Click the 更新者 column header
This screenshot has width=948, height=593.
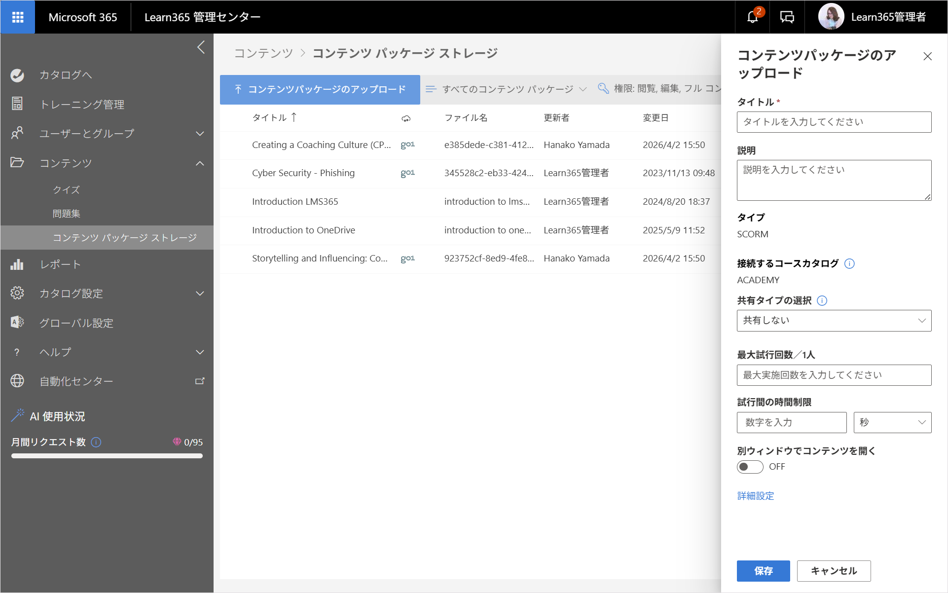(x=556, y=117)
